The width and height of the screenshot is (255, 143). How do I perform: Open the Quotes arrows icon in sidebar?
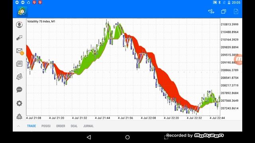point(19,38)
